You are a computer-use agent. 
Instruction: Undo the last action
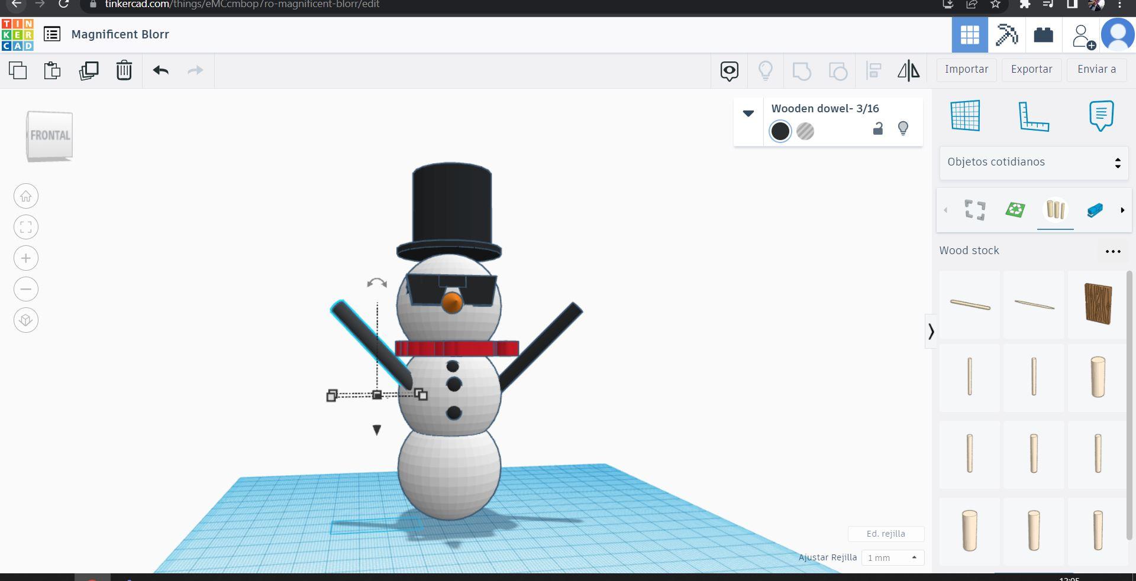[x=161, y=70]
